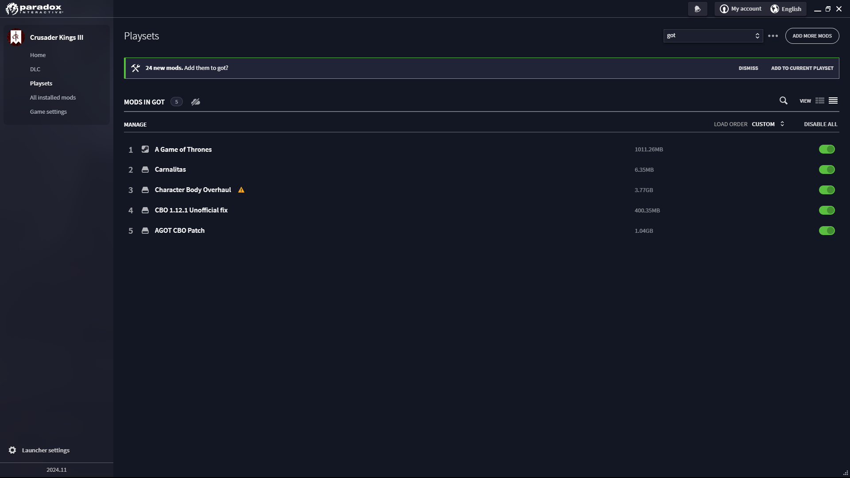Viewport: 850px width, 478px height.
Task: Click the warning triangle on Character Body Overhaul
Action: tap(241, 190)
